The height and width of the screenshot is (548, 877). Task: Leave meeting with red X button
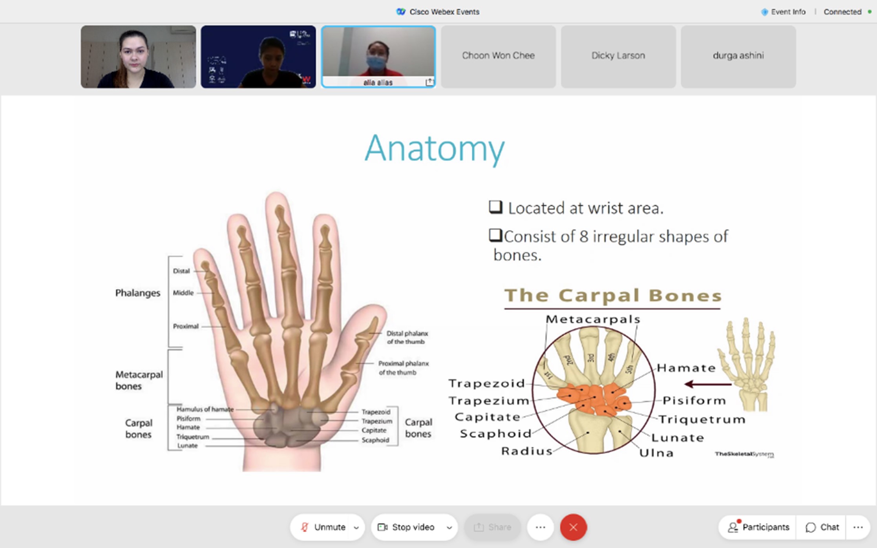point(573,527)
